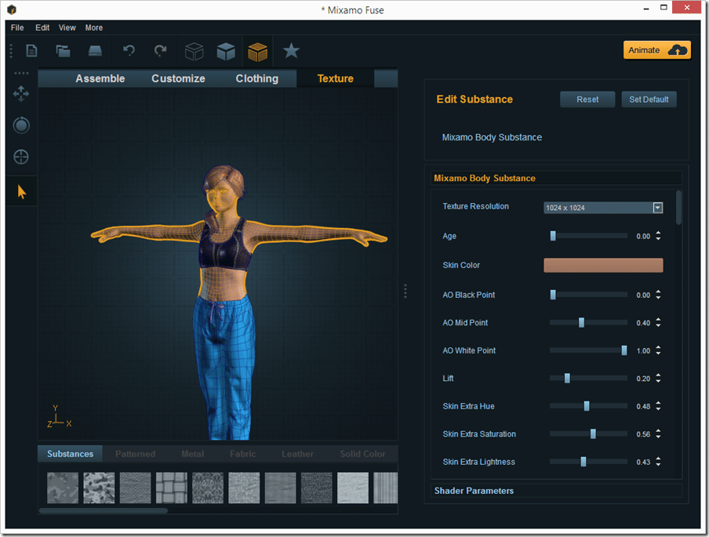This screenshot has height=537, width=709.
Task: Open the More menu
Action: [x=94, y=27]
